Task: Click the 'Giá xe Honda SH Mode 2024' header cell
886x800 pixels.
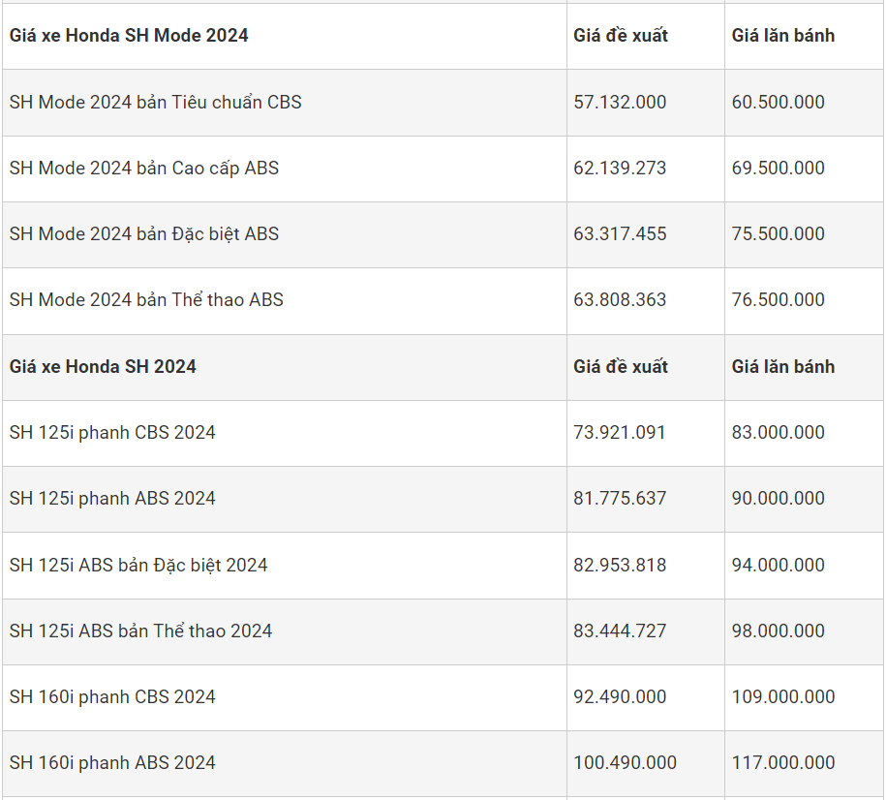Action: 129,36
